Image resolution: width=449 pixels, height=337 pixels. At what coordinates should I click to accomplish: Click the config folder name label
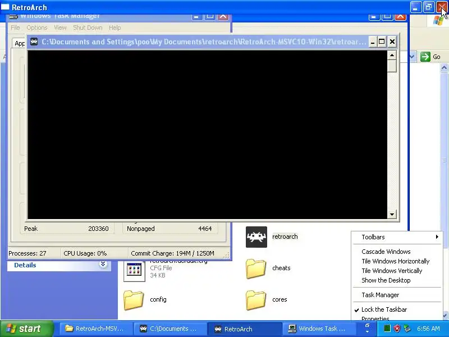coord(158,299)
